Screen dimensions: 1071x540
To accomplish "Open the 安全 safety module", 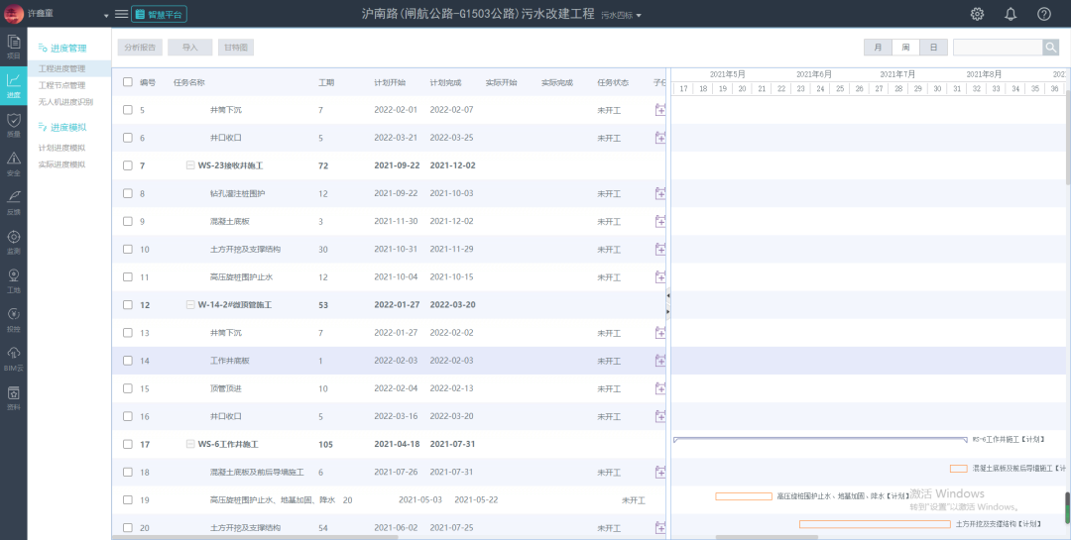I will (x=14, y=163).
